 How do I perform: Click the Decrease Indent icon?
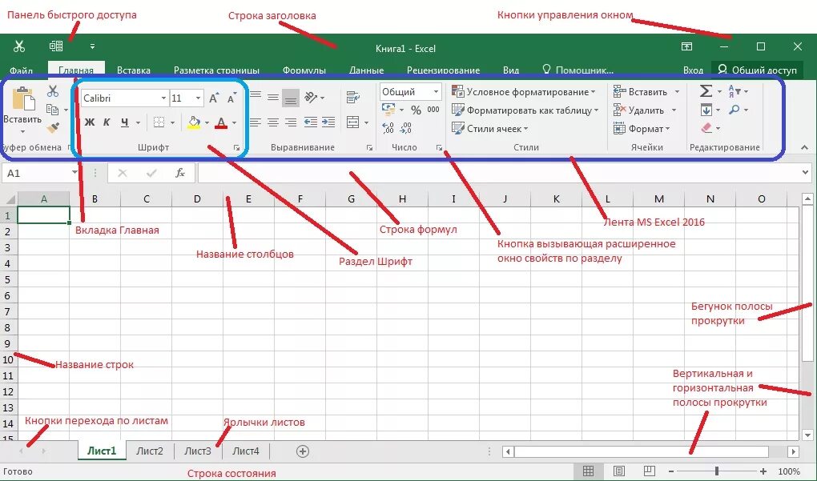(x=311, y=122)
